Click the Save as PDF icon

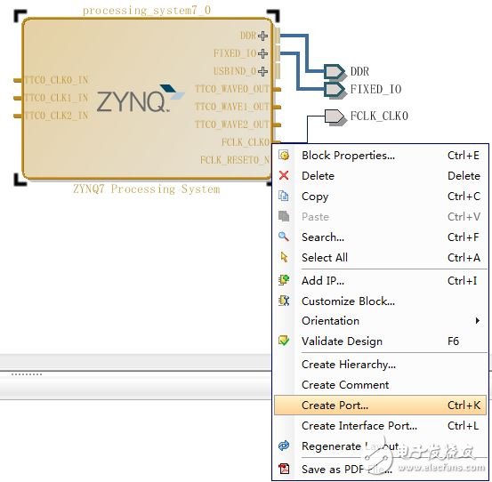click(x=285, y=469)
